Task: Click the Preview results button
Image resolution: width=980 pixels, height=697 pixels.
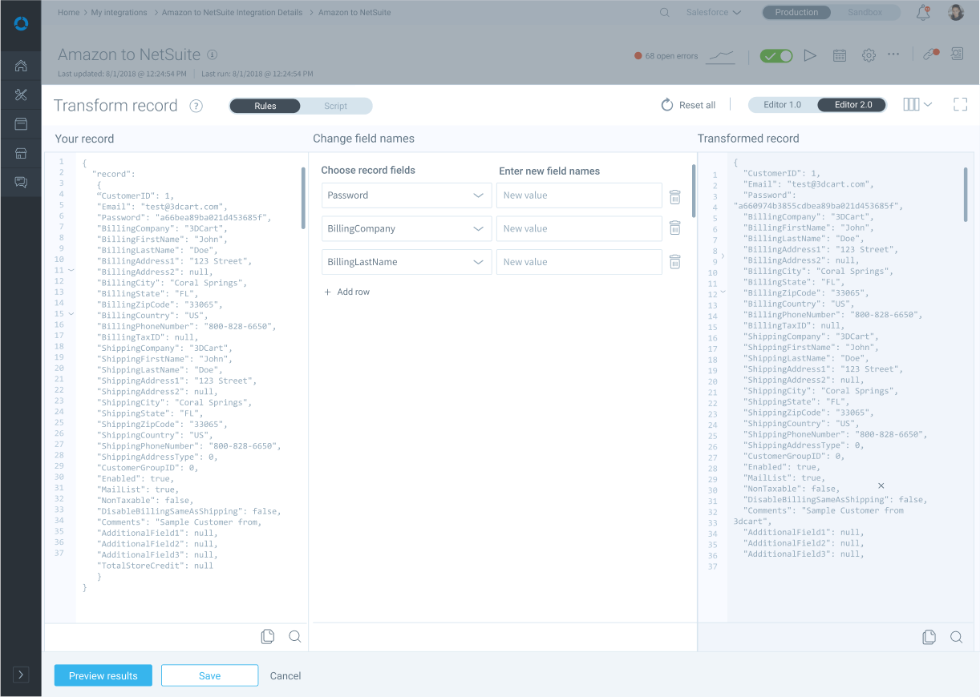Action: [103, 675]
